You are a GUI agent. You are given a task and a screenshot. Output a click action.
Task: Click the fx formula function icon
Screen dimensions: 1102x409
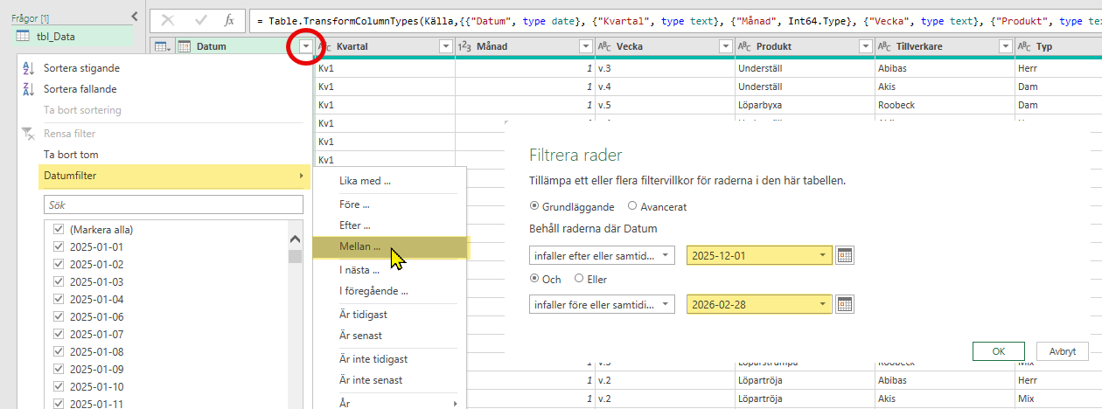pyautogui.click(x=229, y=19)
